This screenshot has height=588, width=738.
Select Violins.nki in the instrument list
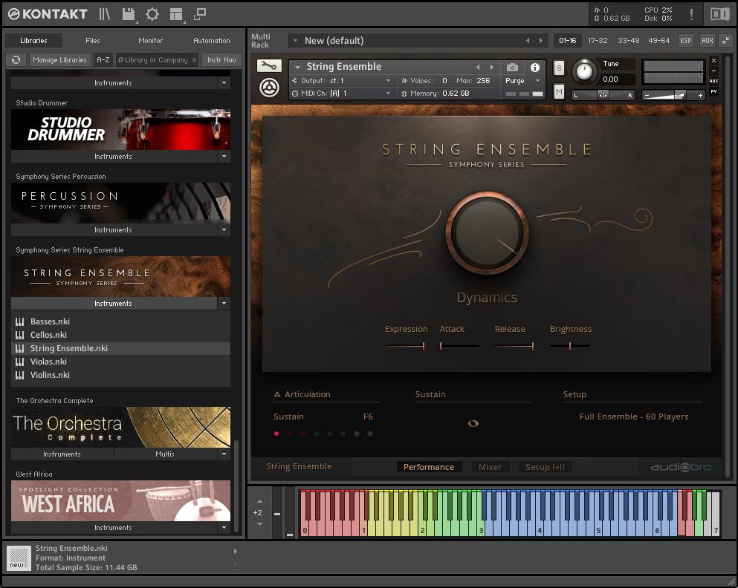[x=50, y=375]
